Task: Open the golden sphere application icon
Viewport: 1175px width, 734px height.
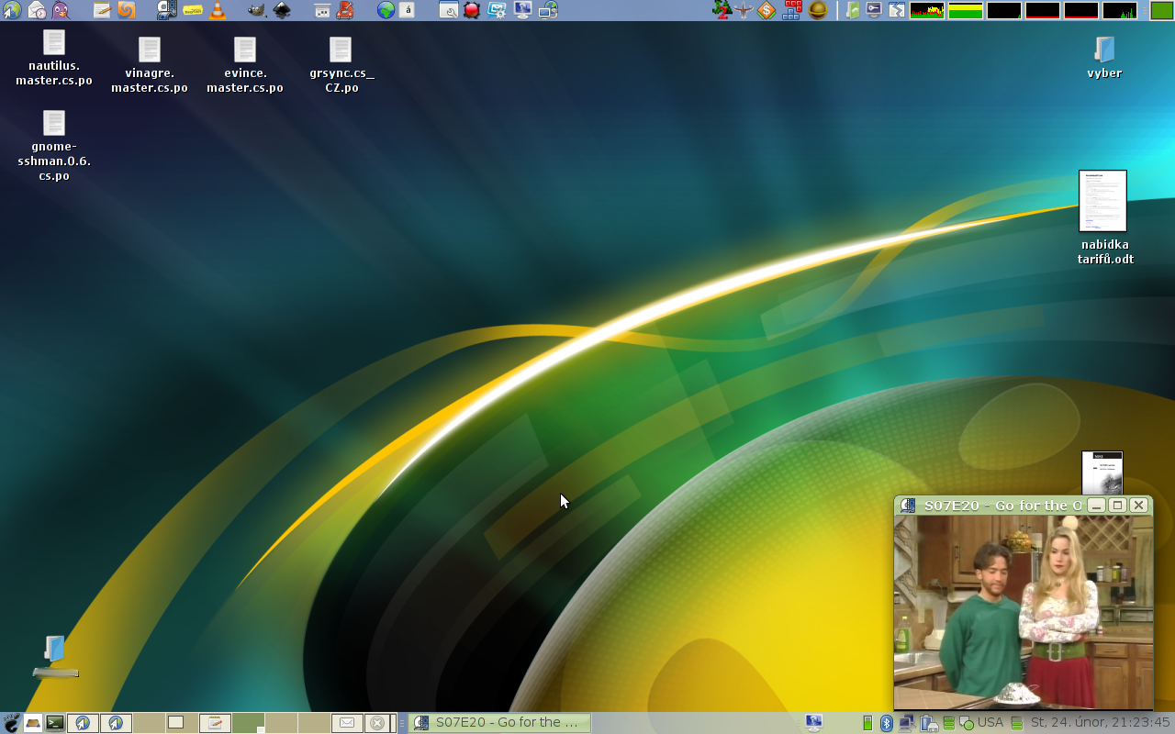Action: (818, 10)
